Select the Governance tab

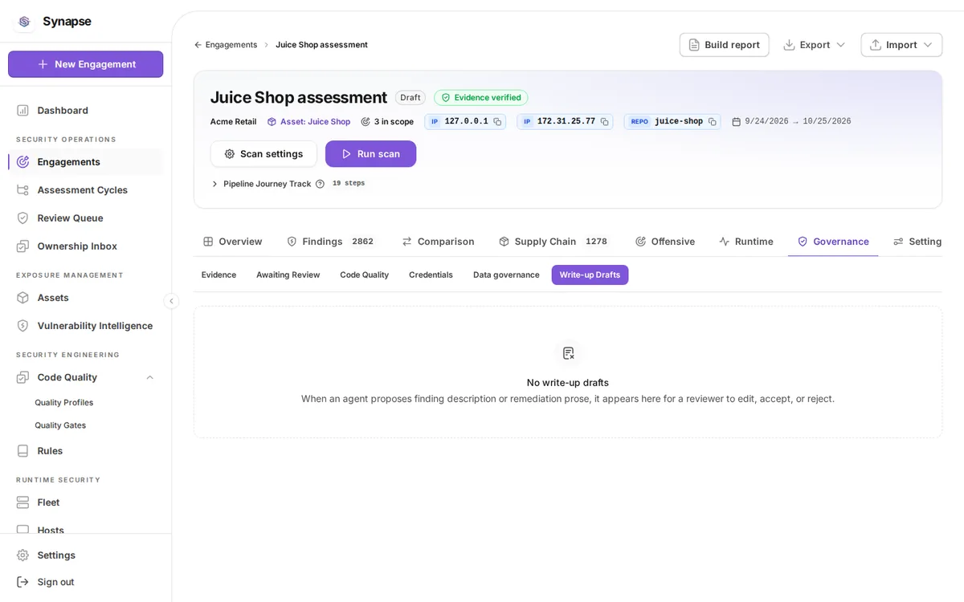[833, 242]
